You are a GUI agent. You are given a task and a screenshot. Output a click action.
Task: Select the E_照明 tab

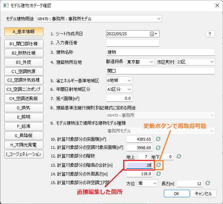(x=24, y=117)
